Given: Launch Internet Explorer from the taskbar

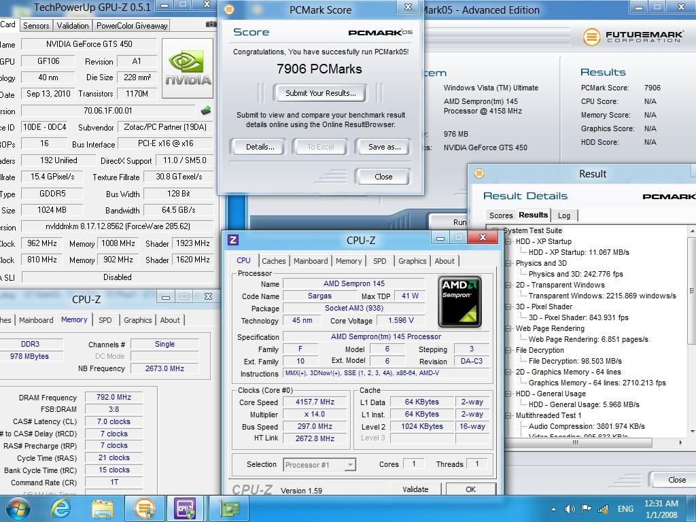Looking at the screenshot, I should pyautogui.click(x=60, y=508).
